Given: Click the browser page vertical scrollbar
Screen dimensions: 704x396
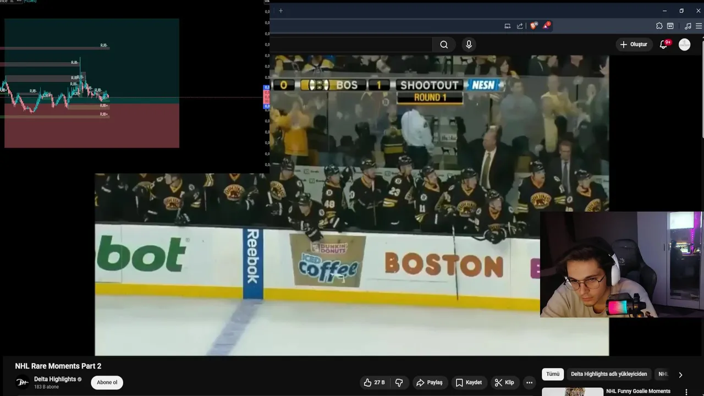Looking at the screenshot, I should [701, 88].
